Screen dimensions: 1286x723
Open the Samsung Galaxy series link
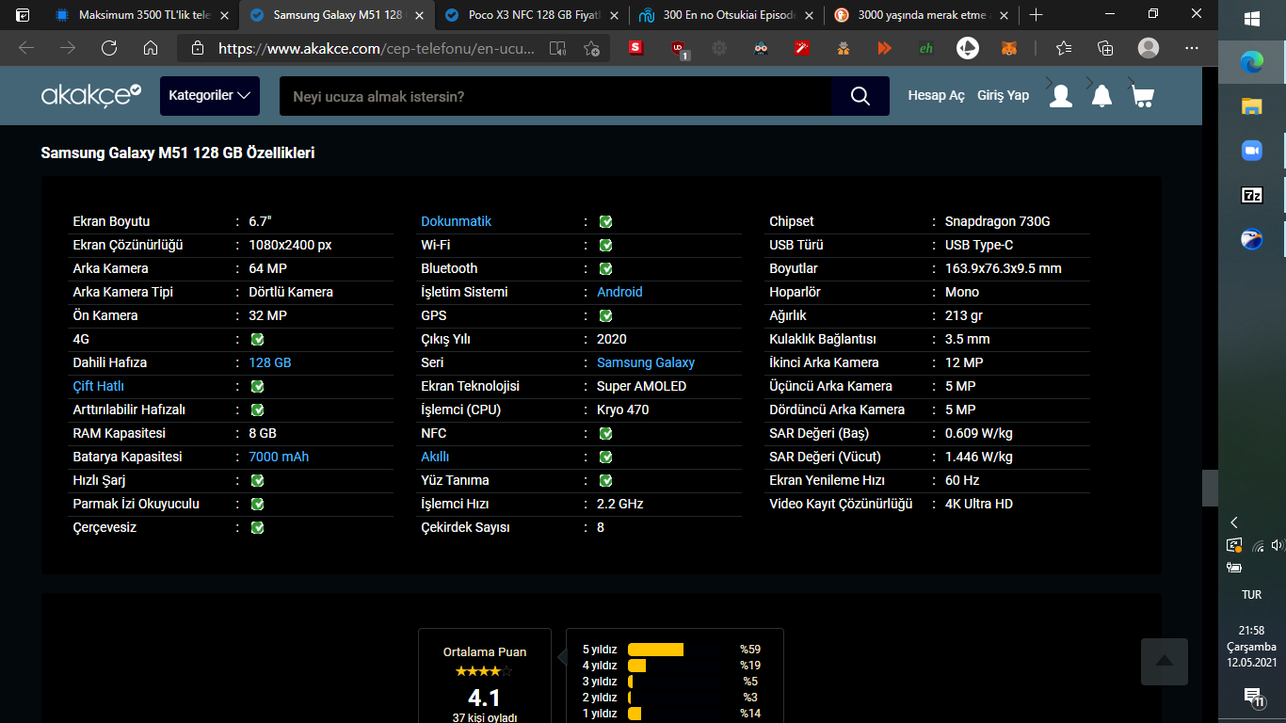coord(646,362)
